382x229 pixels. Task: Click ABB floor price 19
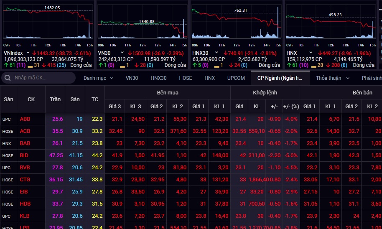80,119
